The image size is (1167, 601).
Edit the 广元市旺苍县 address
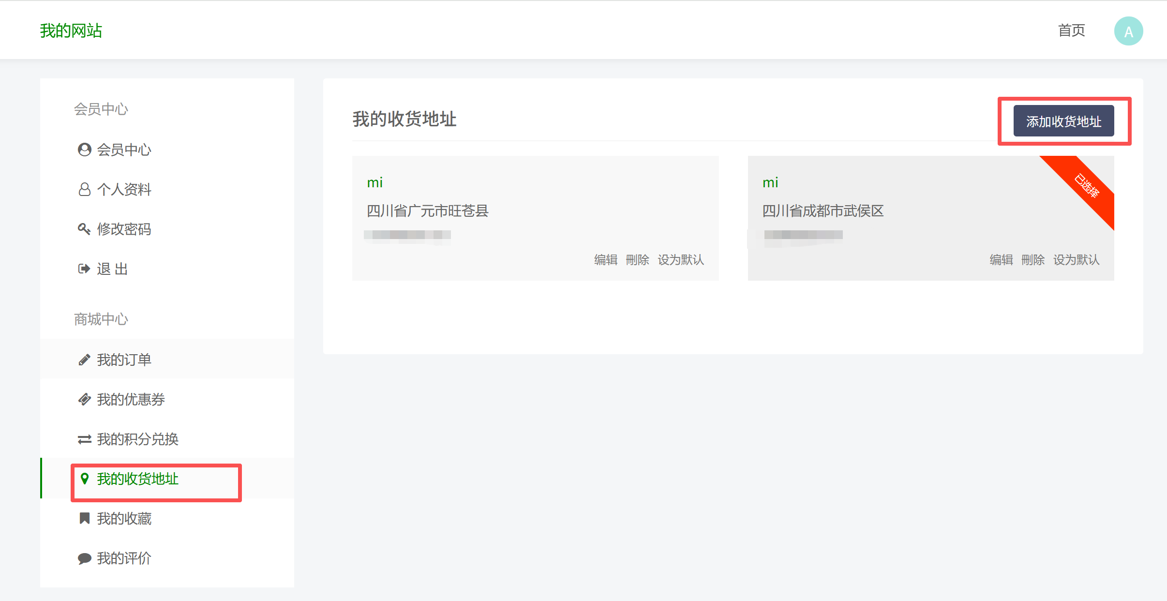point(606,260)
